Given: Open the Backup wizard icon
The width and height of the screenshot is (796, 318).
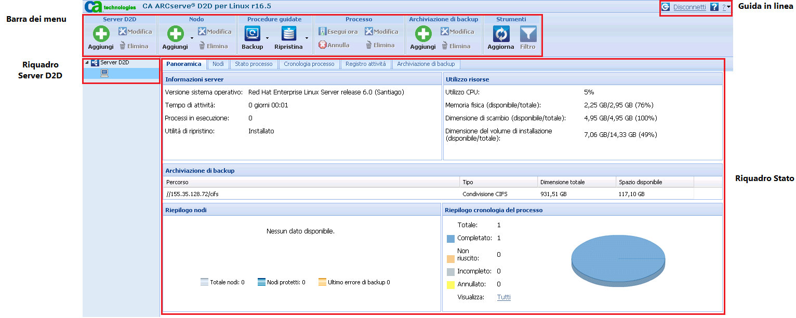Looking at the screenshot, I should 253,34.
